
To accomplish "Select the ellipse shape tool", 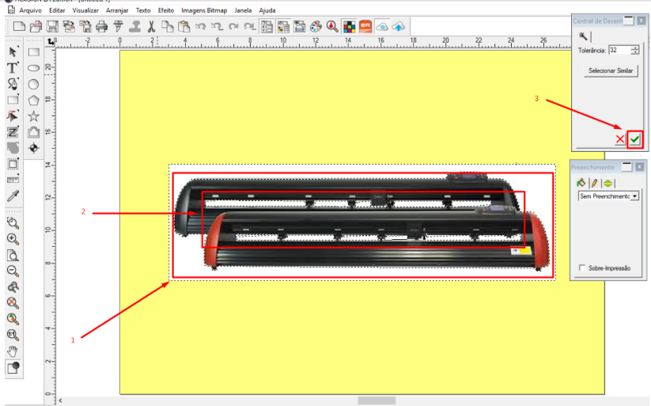I will 34,68.
